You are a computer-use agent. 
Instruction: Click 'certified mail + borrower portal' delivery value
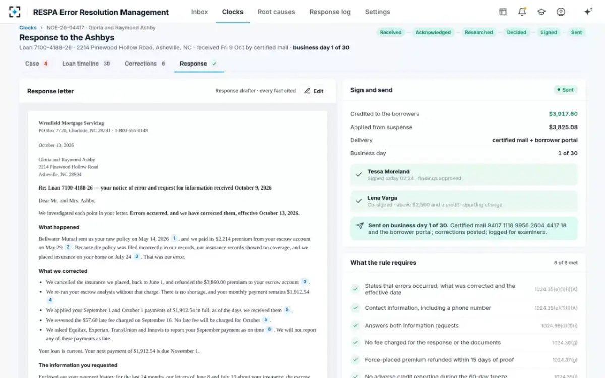[535, 140]
